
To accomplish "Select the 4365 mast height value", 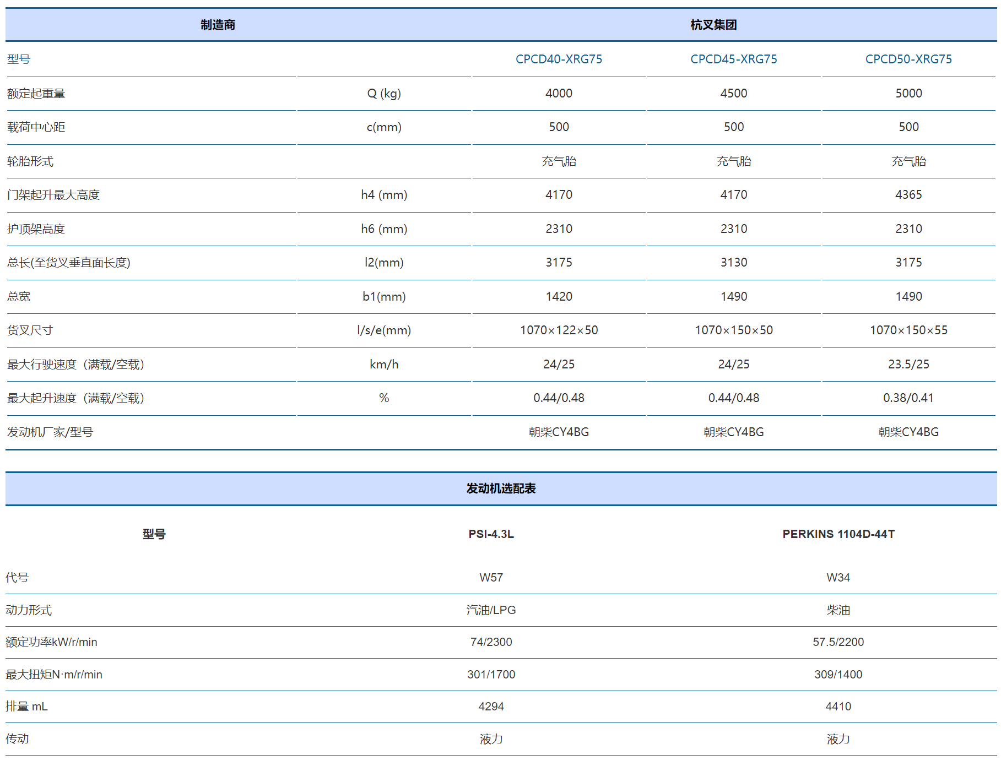I will [x=908, y=195].
